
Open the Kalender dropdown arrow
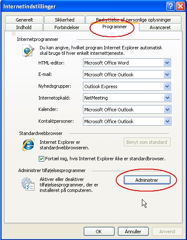tap(167, 110)
